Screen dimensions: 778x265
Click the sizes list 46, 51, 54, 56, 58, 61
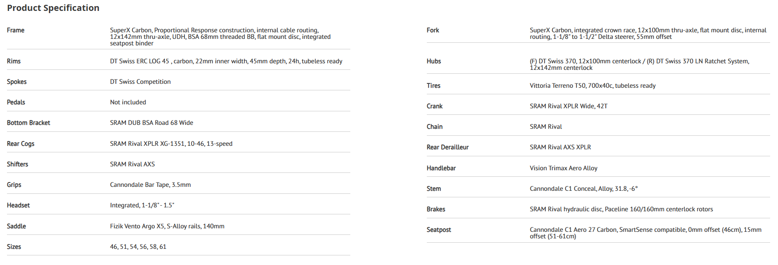[138, 247]
